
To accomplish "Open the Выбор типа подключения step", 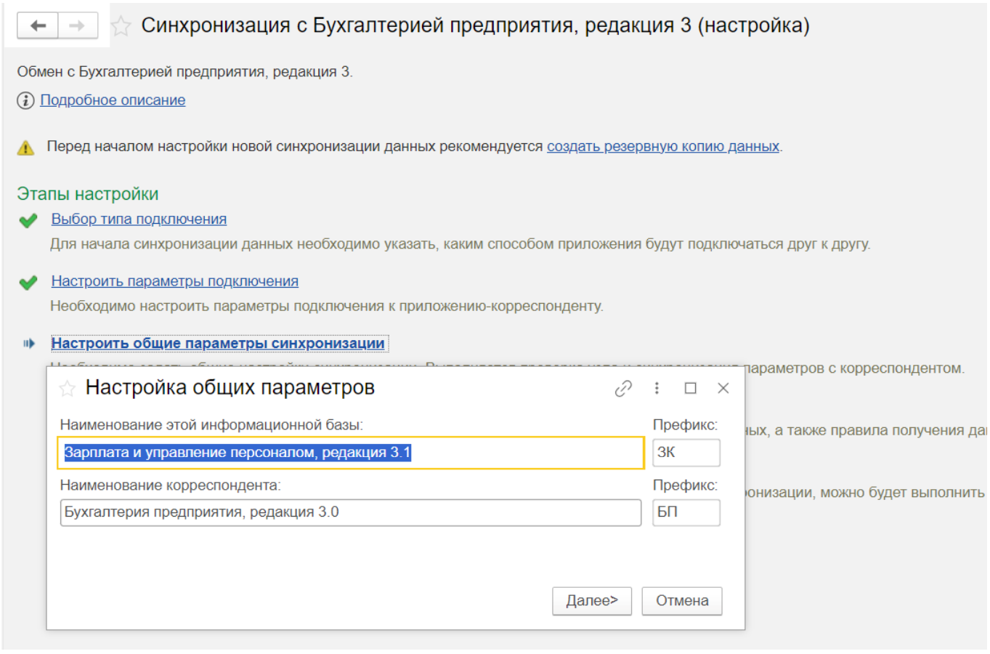I will [139, 219].
